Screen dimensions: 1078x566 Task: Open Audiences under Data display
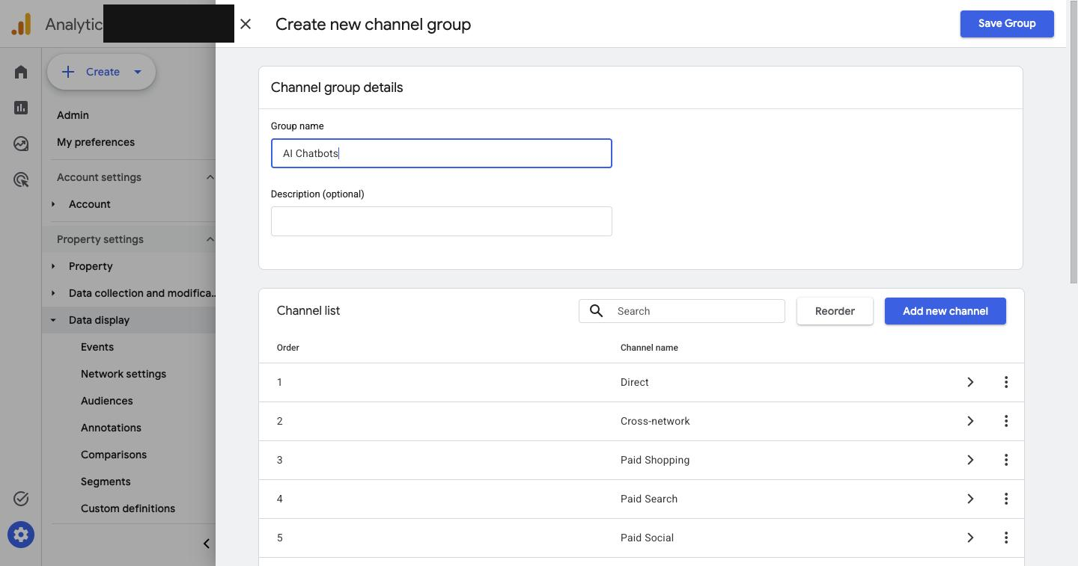[x=107, y=401]
